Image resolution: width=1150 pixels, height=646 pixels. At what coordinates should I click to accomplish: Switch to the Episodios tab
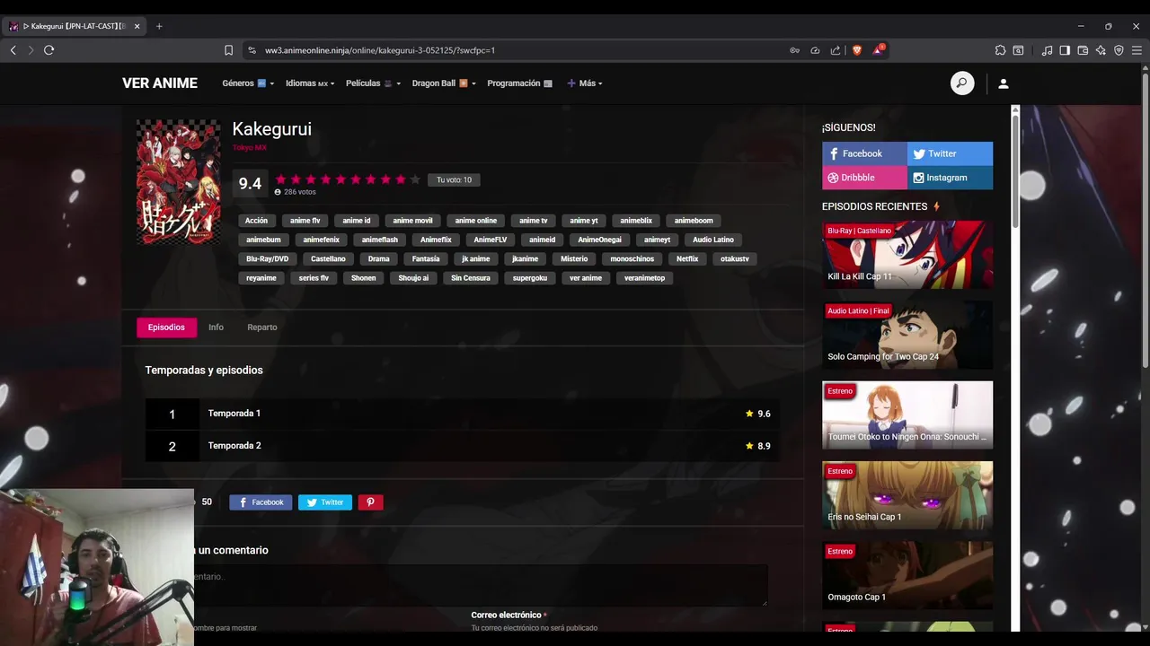tap(166, 327)
